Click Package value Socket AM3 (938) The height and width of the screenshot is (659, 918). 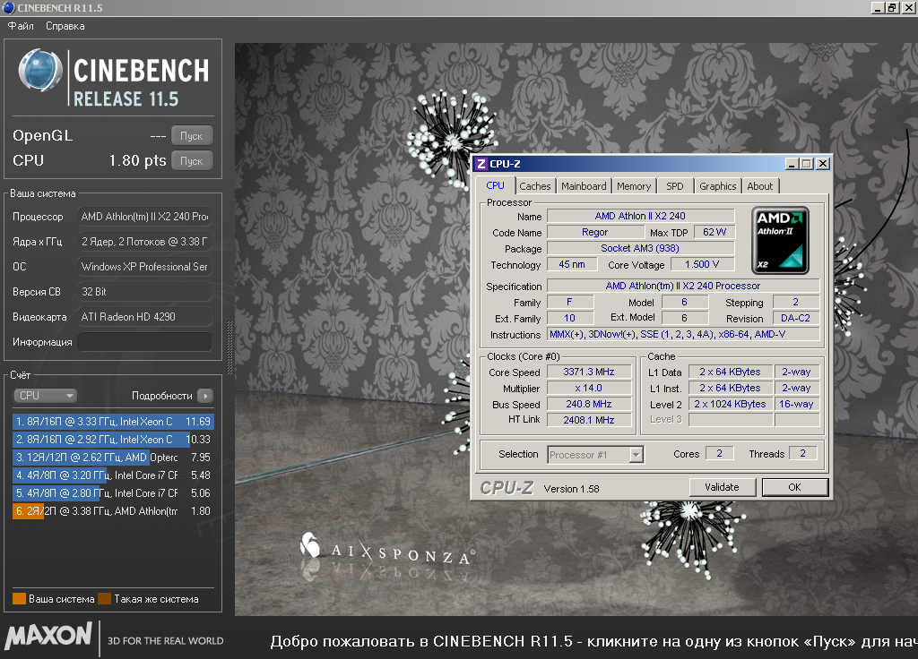click(640, 249)
